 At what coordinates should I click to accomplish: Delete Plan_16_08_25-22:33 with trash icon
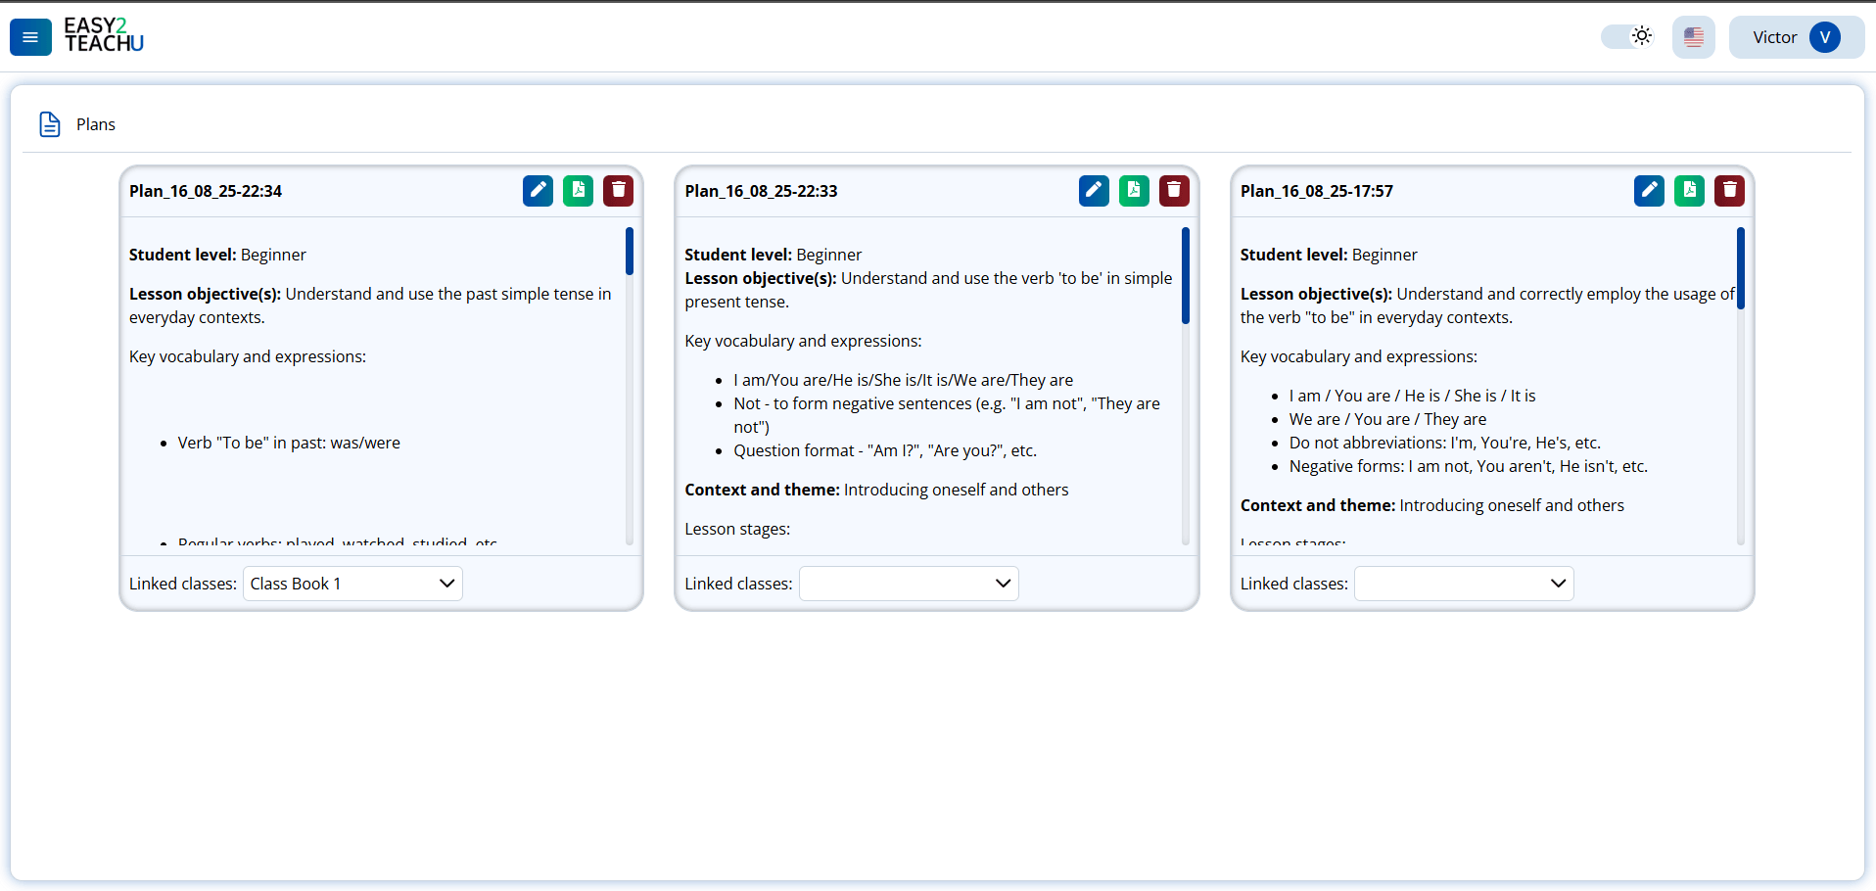pyautogui.click(x=1174, y=190)
